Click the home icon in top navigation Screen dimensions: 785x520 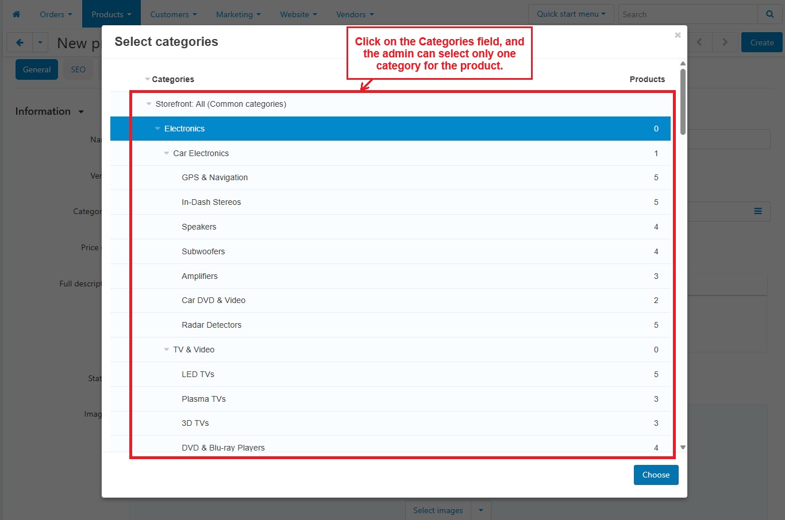(16, 14)
